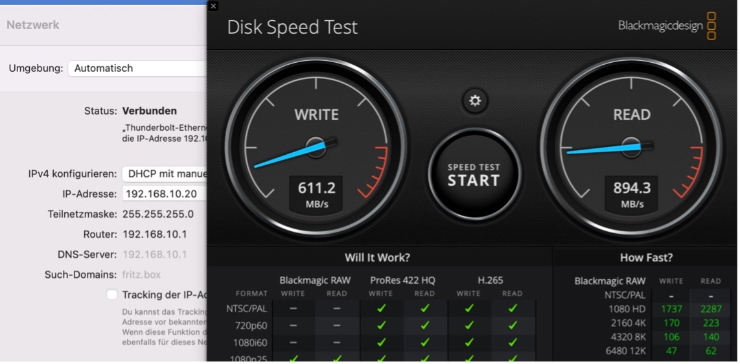The image size is (740, 364).
Task: Click the H.265 720p60 read checkmark
Action: 512,325
